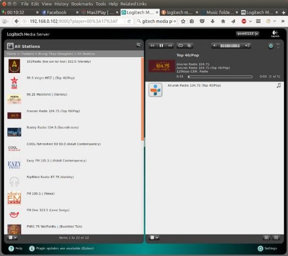Open the Settings link
This screenshot has width=288, height=256.
(267, 248)
